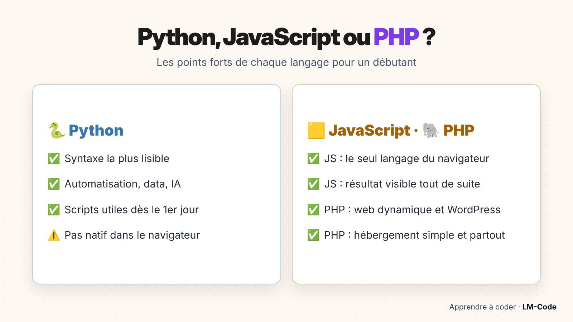Image resolution: width=573 pixels, height=322 pixels.
Task: Click the purple 'PHP' word in the title
Action: tap(396, 37)
